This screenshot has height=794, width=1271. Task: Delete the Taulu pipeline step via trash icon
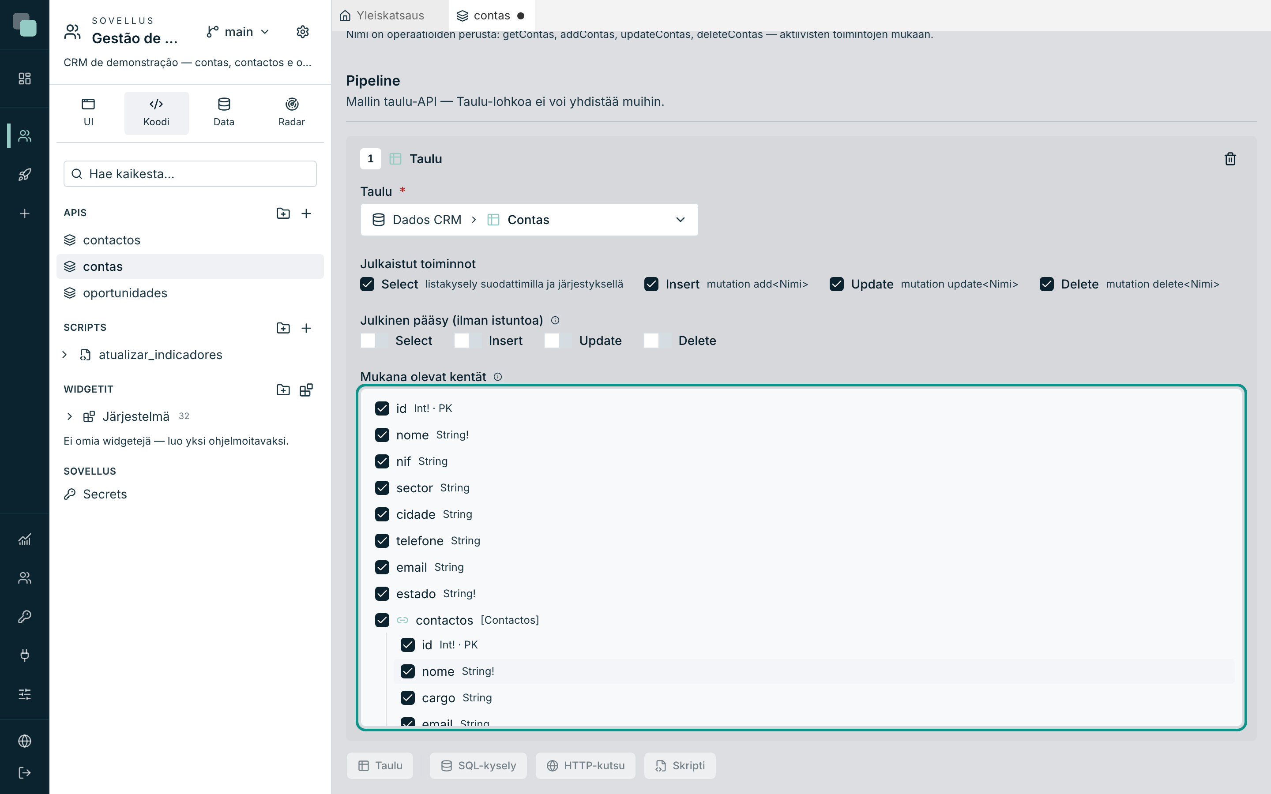click(x=1230, y=159)
